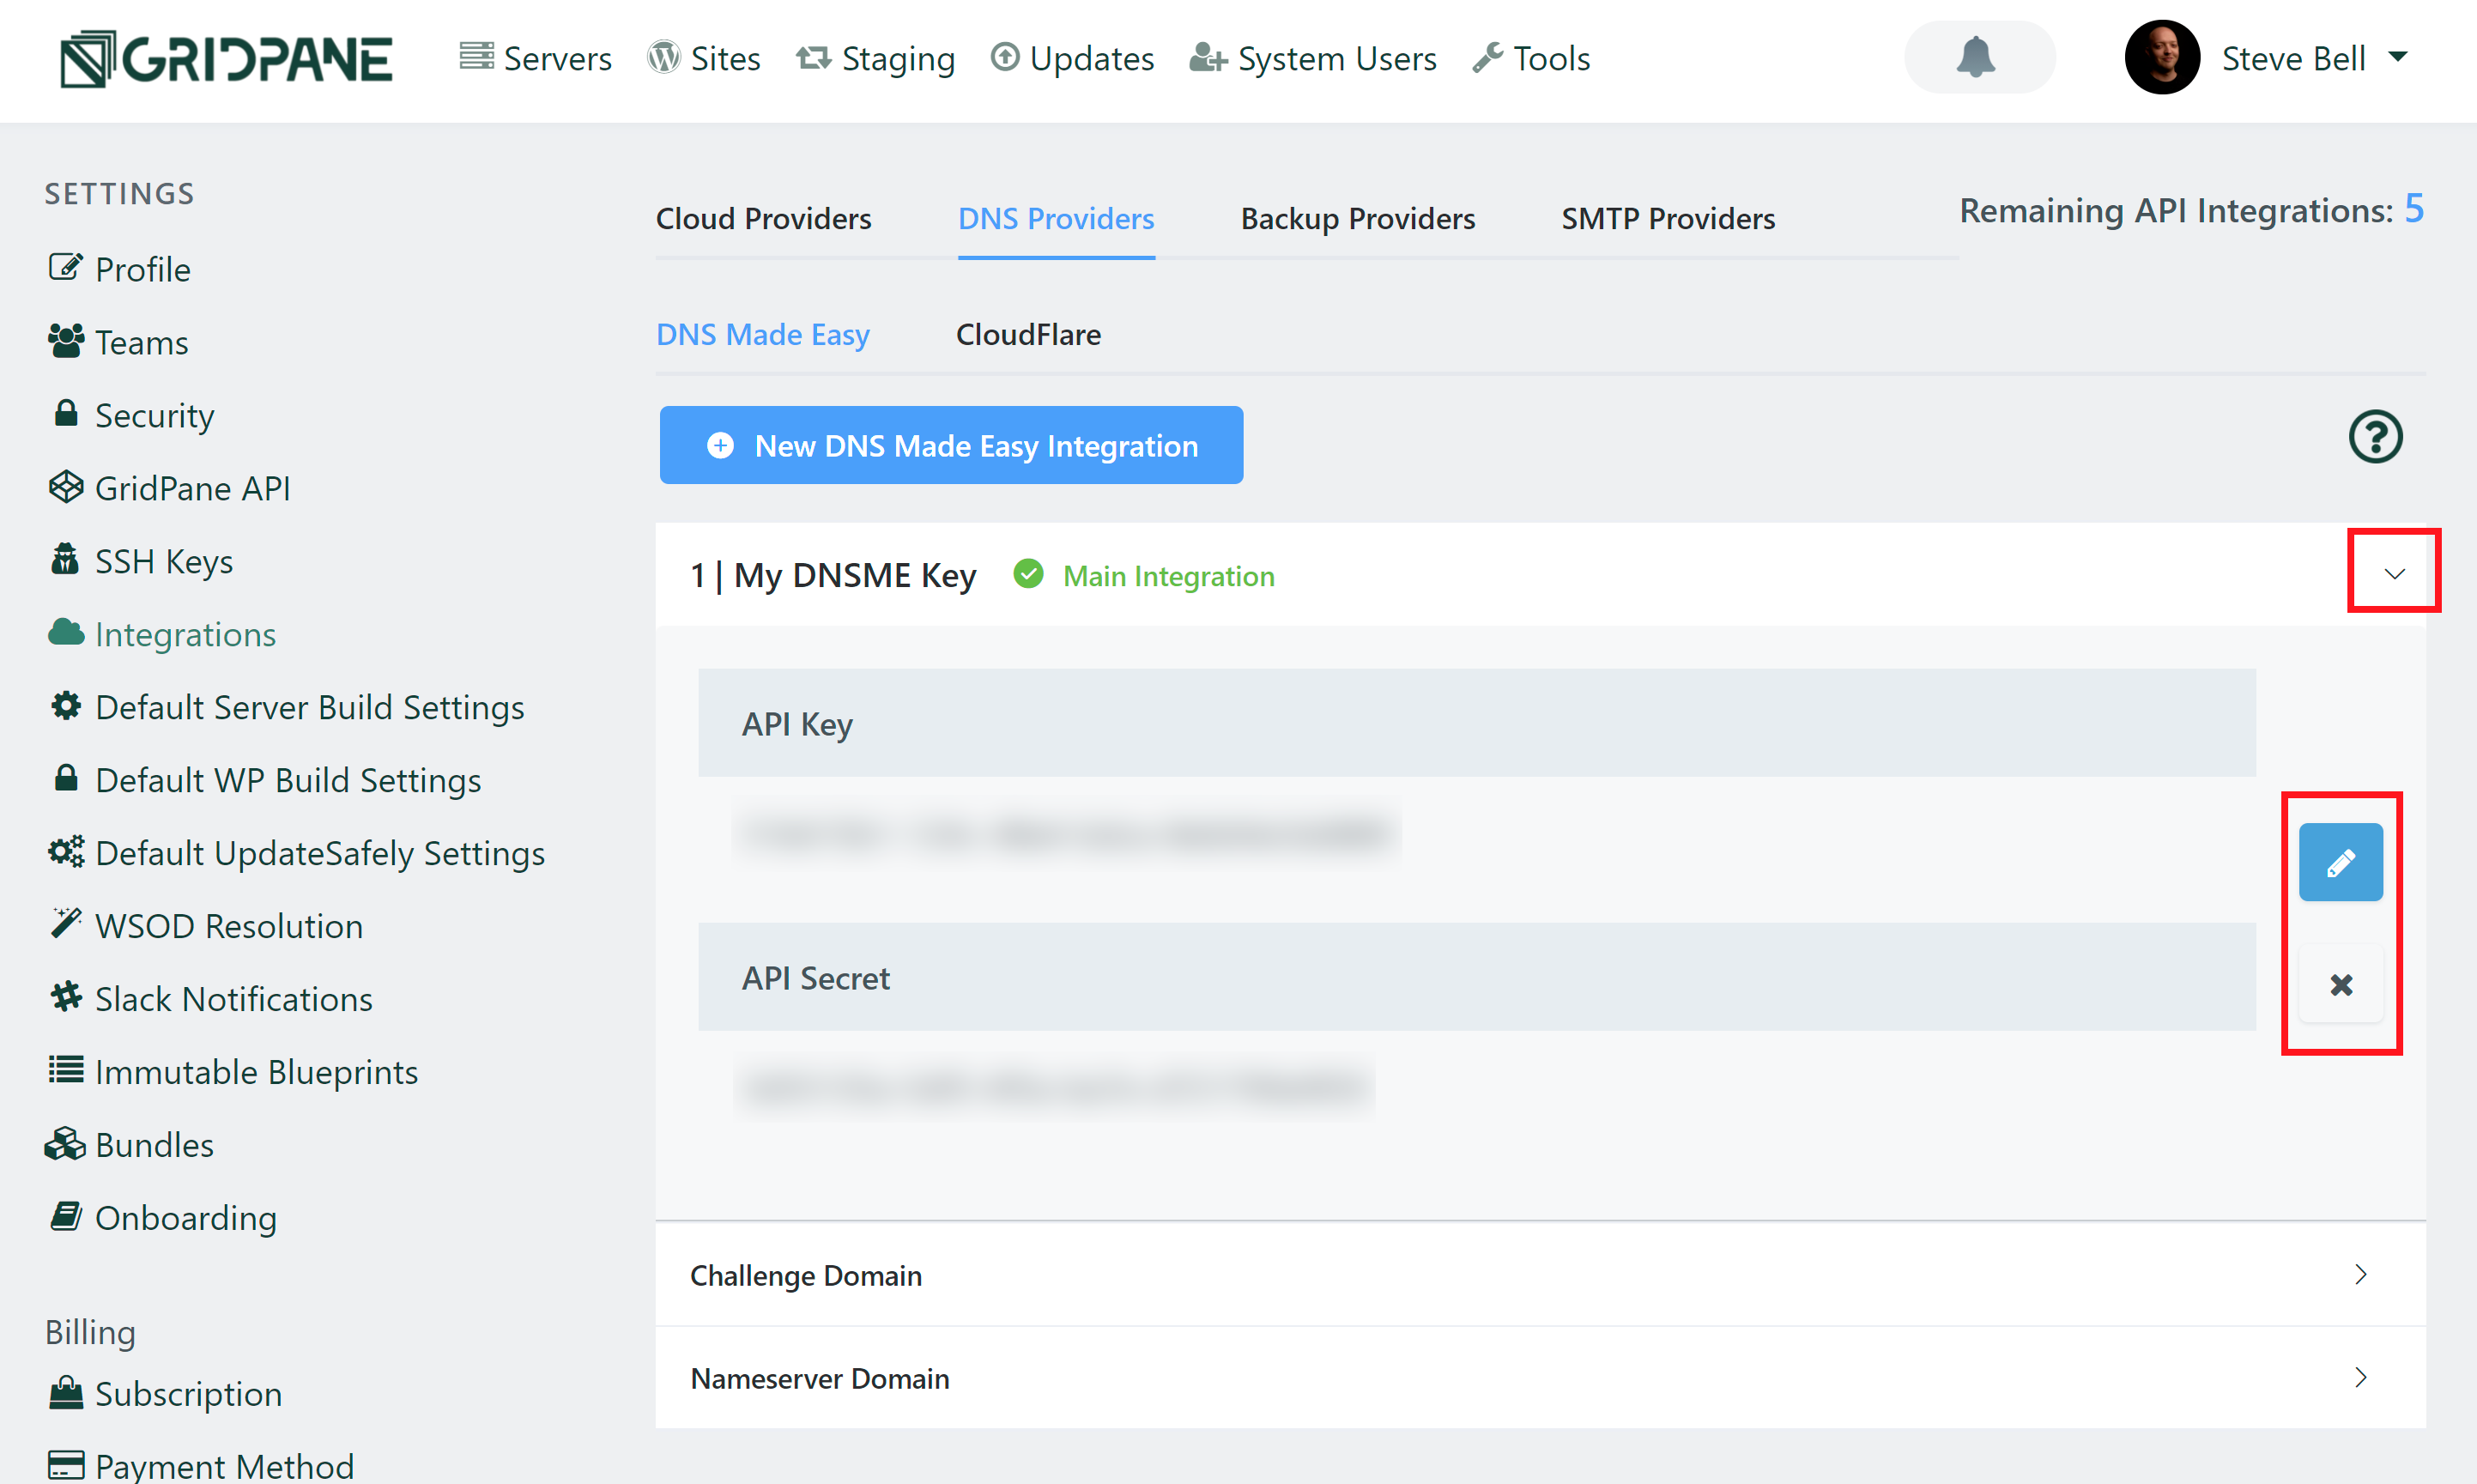Click New DNS Made Easy Integration button
Screen dimensions: 2477x1484
[951, 445]
